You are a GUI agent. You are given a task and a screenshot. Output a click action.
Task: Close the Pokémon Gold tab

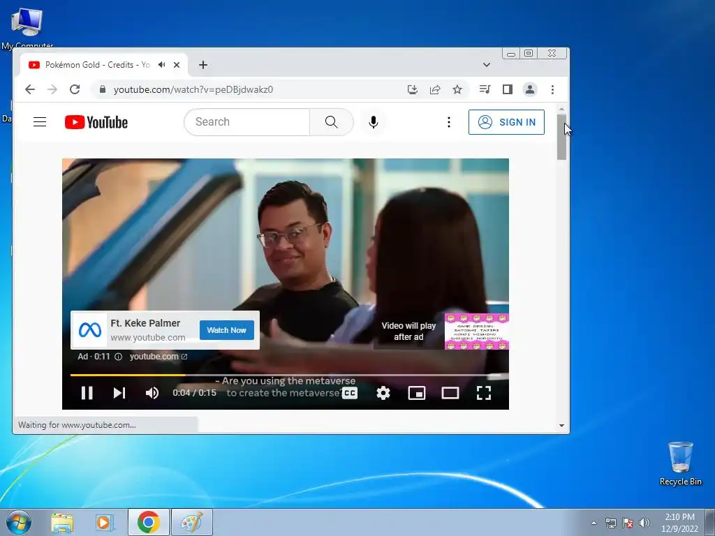click(x=177, y=65)
